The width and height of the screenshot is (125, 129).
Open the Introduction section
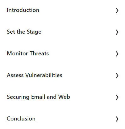pos(23,10)
